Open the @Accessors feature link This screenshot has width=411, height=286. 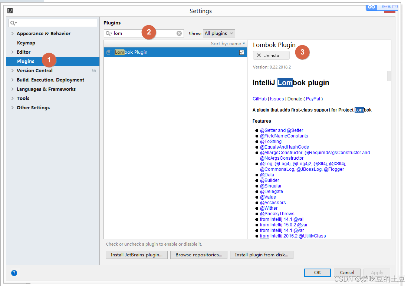click(273, 203)
